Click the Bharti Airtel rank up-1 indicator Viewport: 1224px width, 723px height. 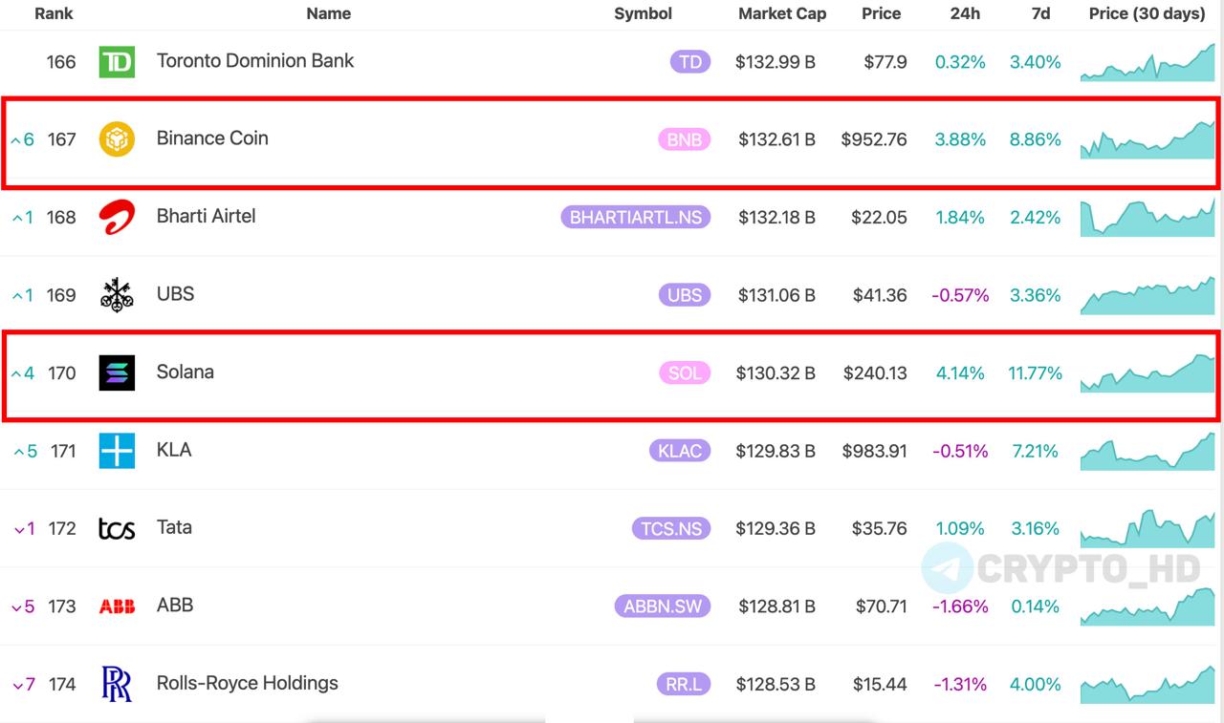[x=23, y=218]
